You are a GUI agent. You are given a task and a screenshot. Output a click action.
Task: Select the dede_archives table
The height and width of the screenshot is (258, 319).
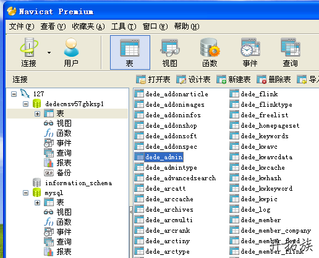coord(169,209)
